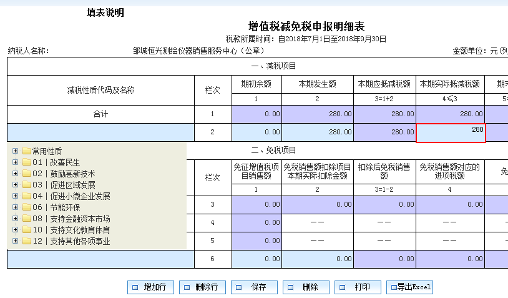The width and height of the screenshot is (508, 298).
Task: Click the 合计 row label
Action: tap(100, 114)
